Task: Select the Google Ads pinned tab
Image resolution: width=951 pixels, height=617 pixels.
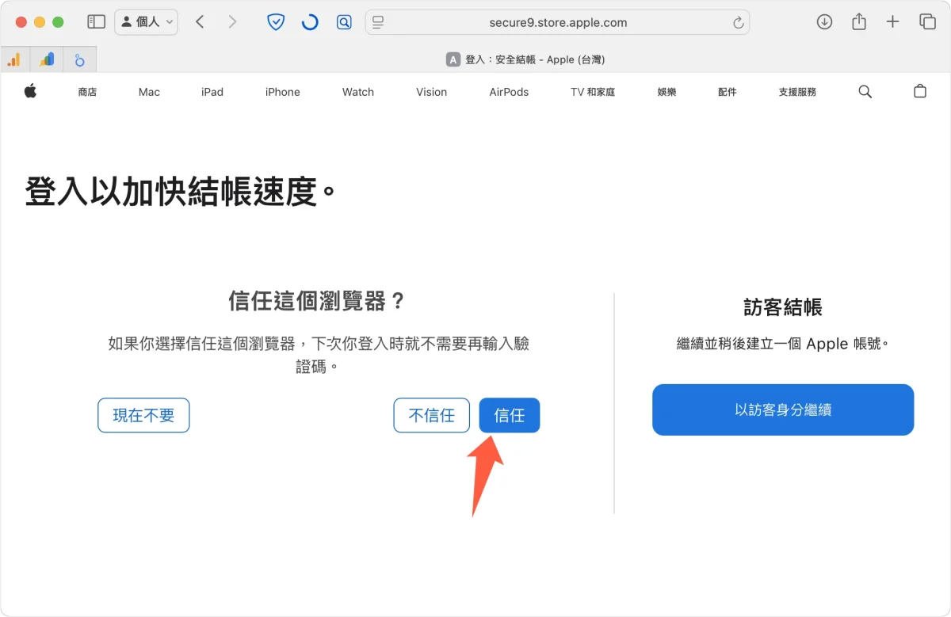Action: coord(47,59)
